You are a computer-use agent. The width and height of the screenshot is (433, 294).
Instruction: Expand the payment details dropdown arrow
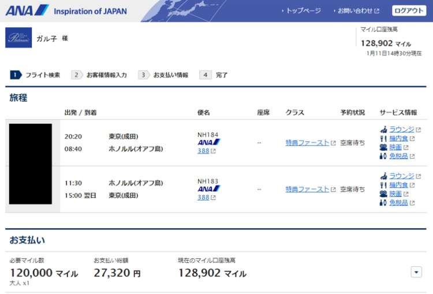click(x=416, y=272)
